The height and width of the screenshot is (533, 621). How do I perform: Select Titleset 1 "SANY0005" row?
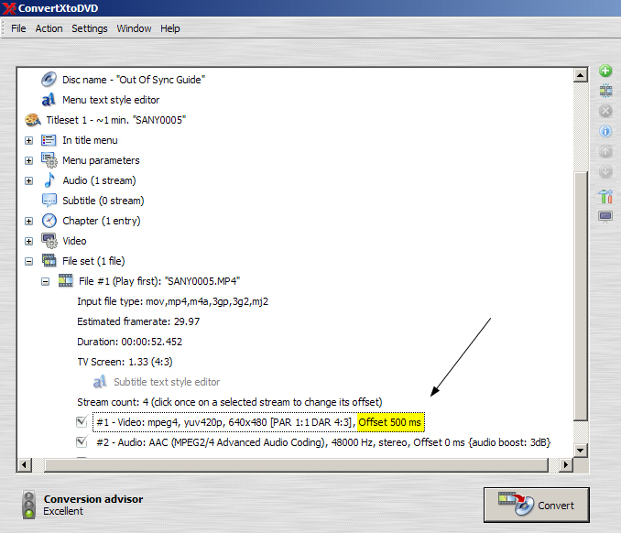115,120
